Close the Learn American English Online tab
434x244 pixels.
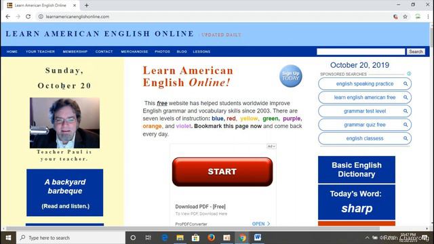pos(75,5)
